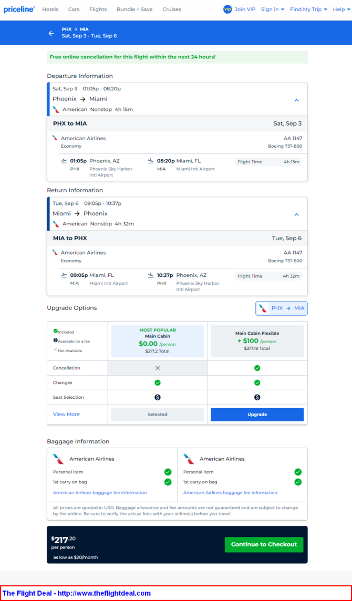The image size is (352, 601).
Task: Click Main Cabin Flexible Seat Selection fee icon
Action: pyautogui.click(x=257, y=398)
